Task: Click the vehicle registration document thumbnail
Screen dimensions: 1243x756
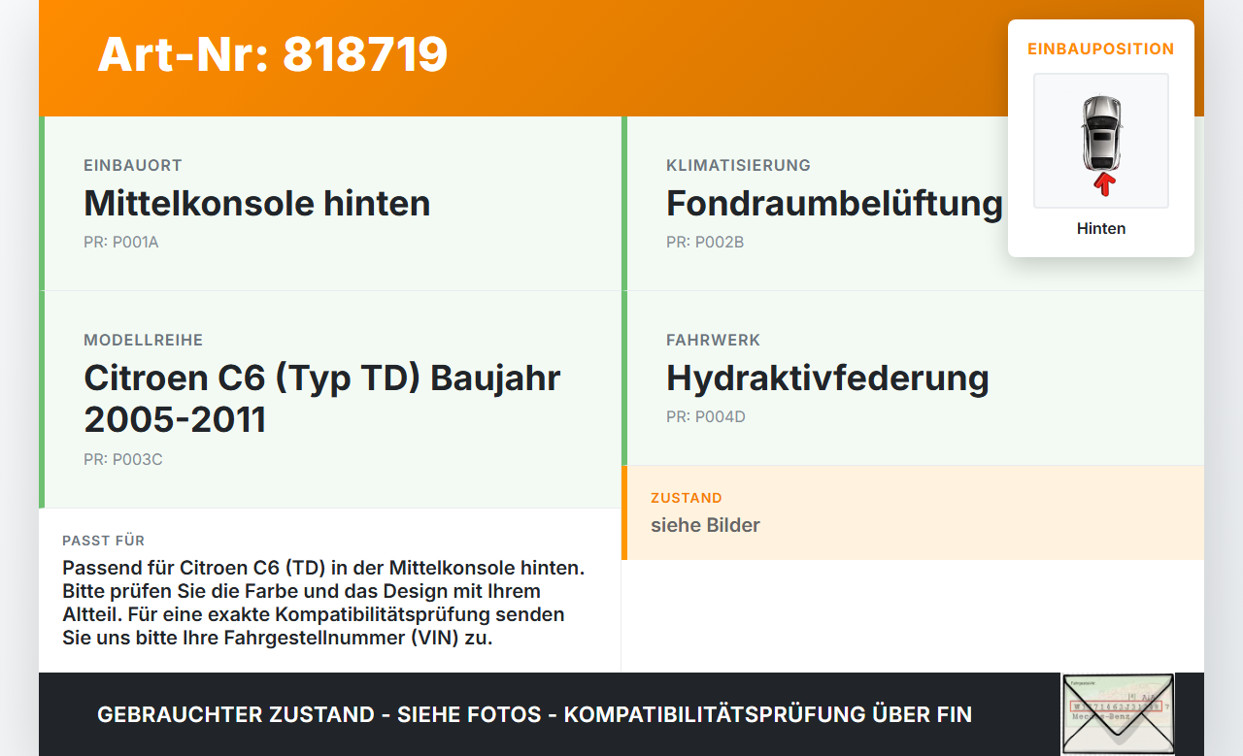Action: point(1118,714)
